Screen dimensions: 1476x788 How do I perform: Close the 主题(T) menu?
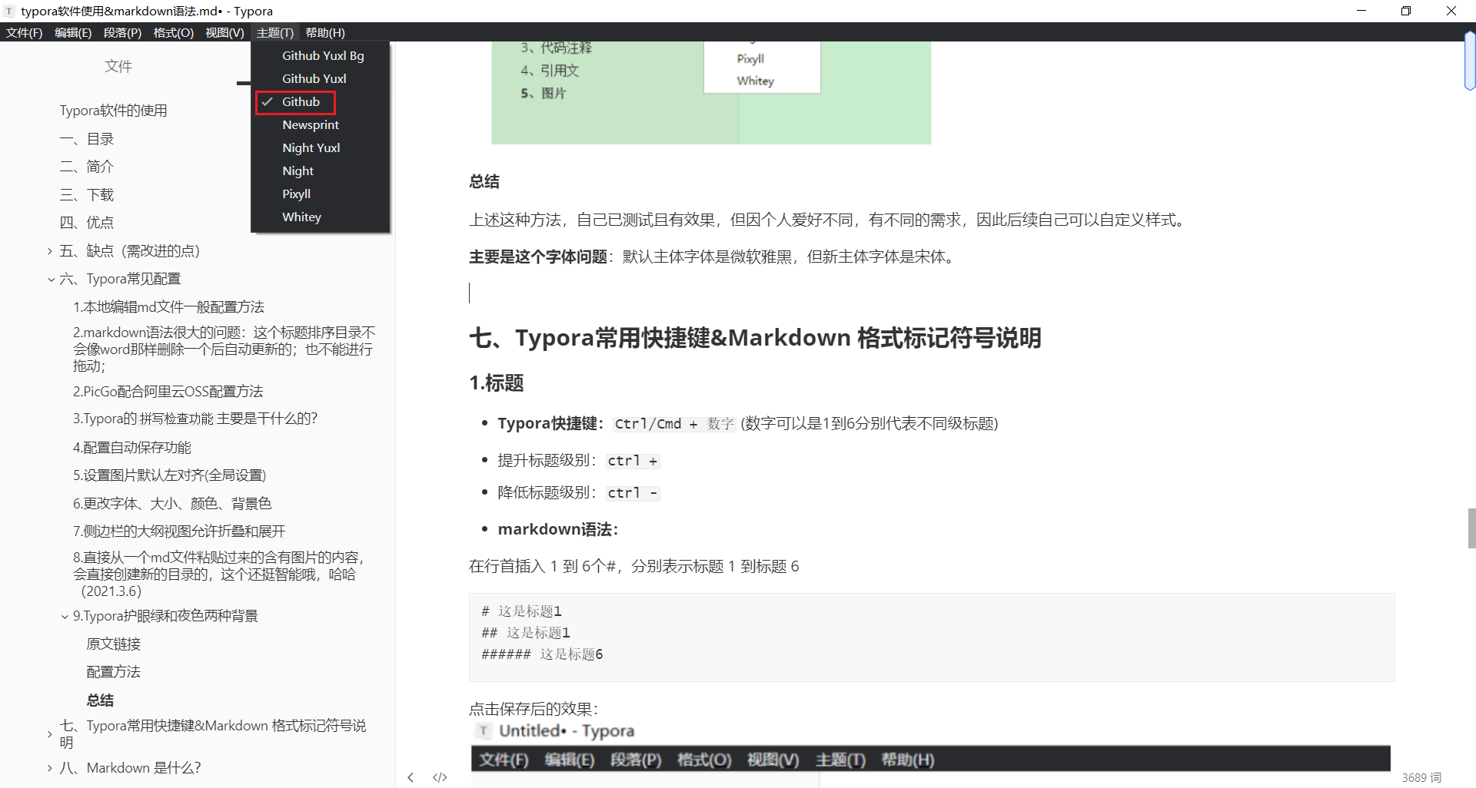[275, 32]
